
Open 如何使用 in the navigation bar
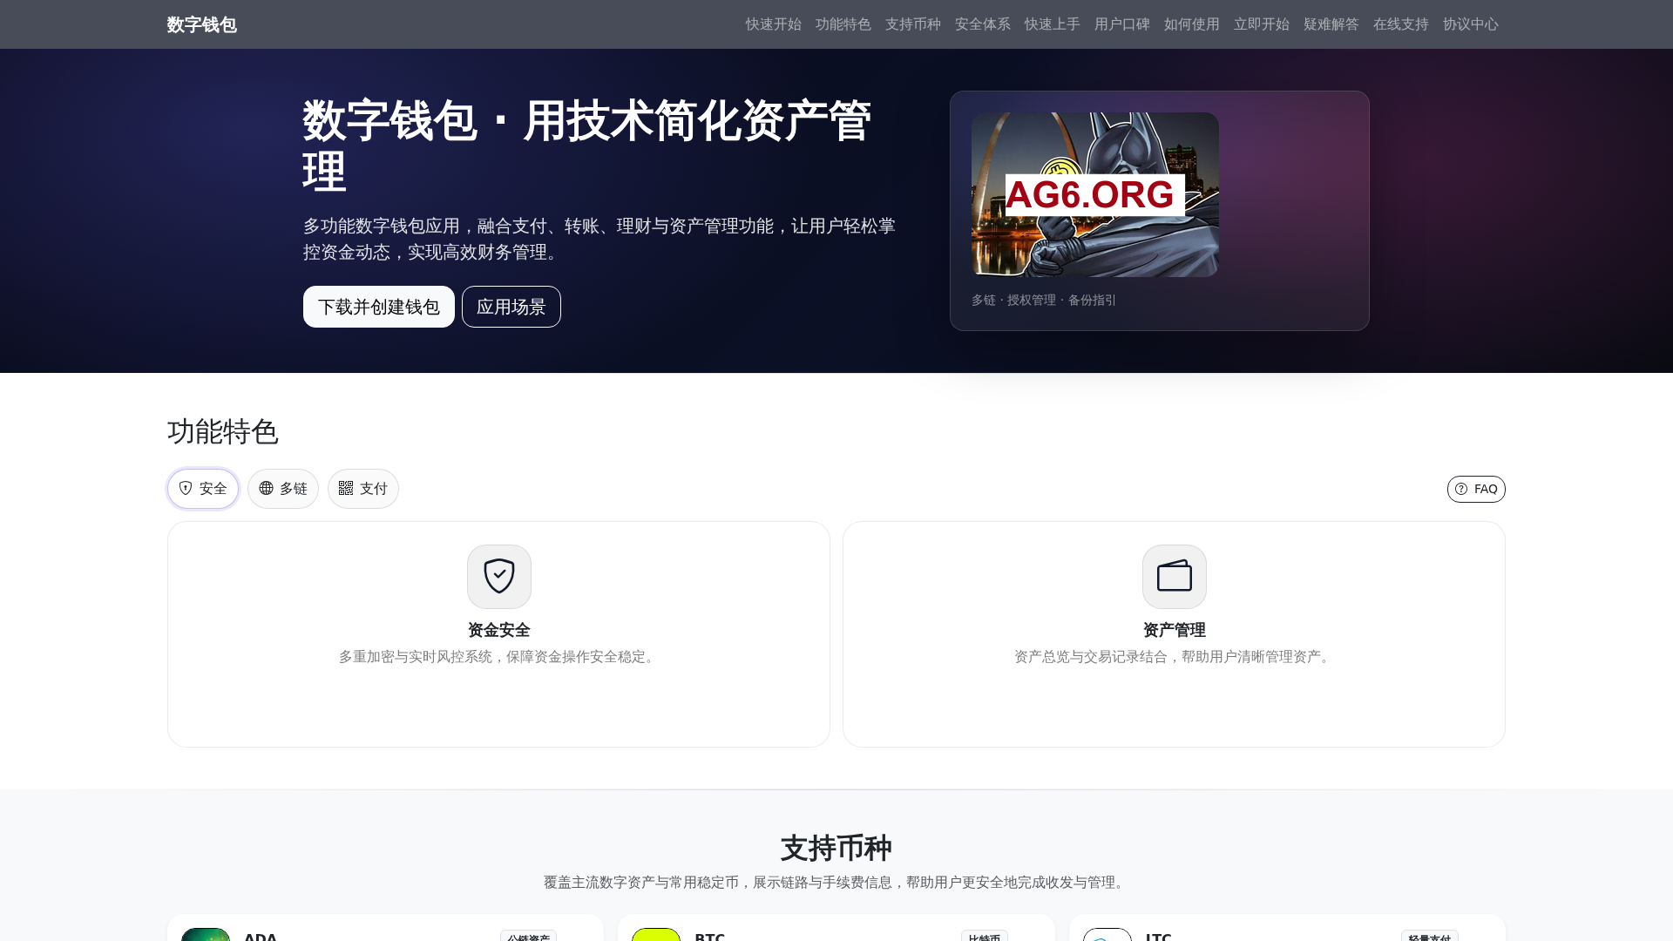tap(1192, 24)
